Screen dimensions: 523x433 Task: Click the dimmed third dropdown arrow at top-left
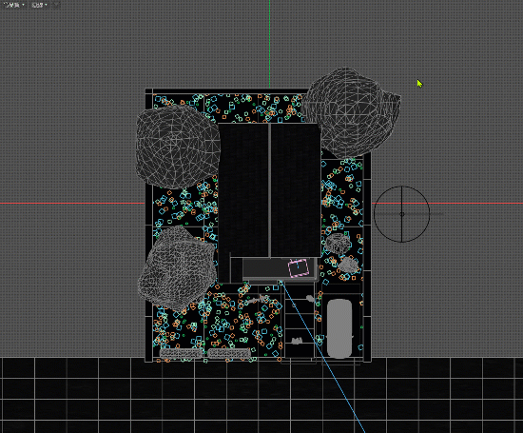pos(56,5)
